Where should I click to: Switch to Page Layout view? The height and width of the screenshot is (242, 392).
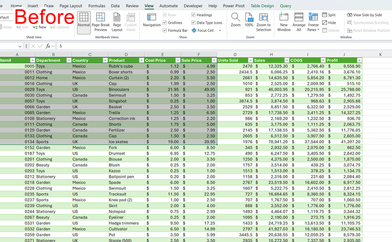tap(117, 22)
